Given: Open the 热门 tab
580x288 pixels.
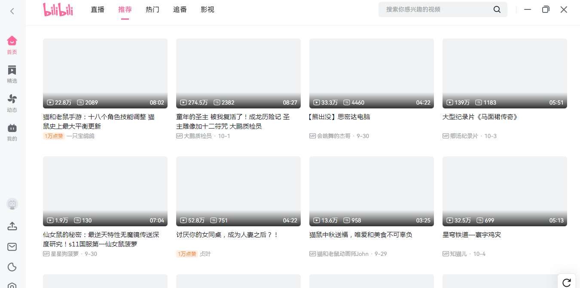Looking at the screenshot, I should (153, 9).
